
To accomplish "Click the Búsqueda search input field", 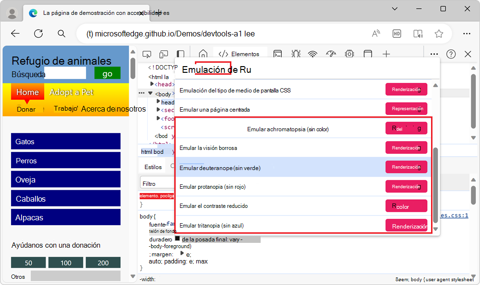I will pyautogui.click(x=65, y=73).
